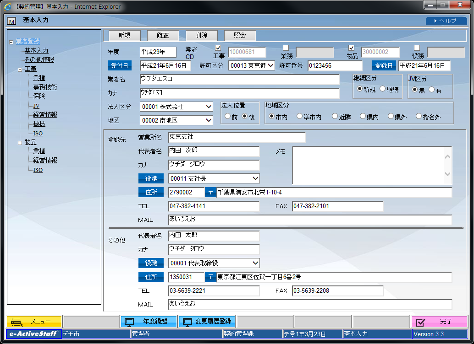Click the 年度 field 平成29年

point(158,52)
